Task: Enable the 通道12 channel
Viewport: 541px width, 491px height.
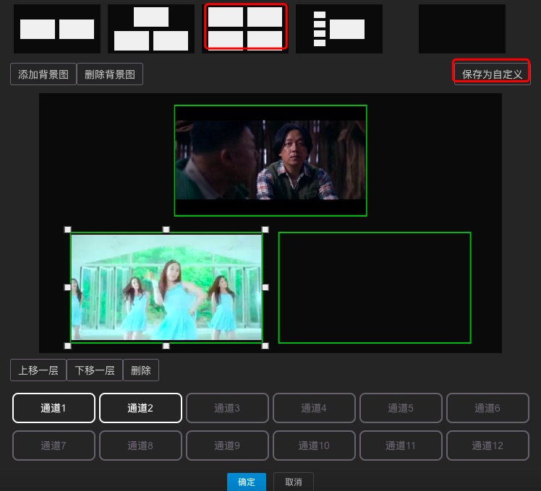Action: (x=487, y=446)
